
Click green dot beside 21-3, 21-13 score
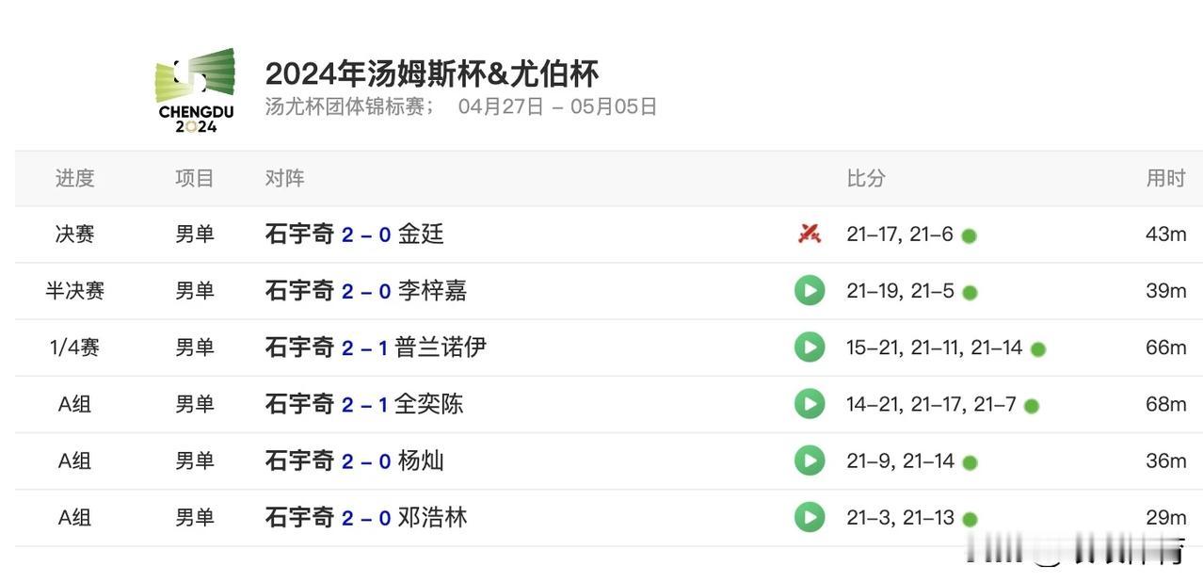[x=970, y=519]
